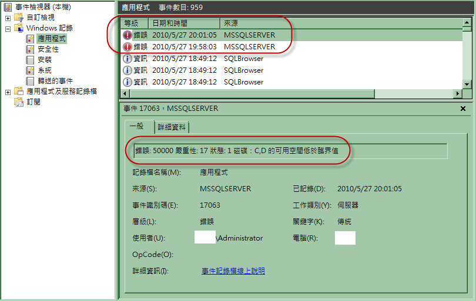Click info icon of first SQLBrowser event
476x301 pixels.
127,59
